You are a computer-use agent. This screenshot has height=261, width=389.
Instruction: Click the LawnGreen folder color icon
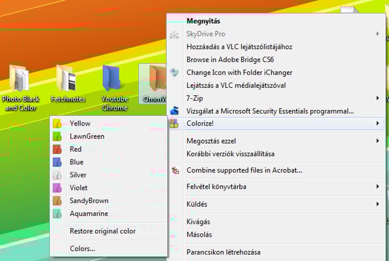point(57,136)
